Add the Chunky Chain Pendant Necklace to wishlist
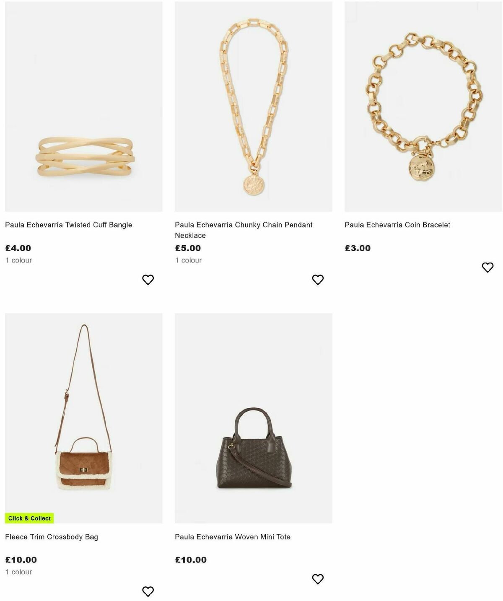This screenshot has width=503, height=601. 317,279
